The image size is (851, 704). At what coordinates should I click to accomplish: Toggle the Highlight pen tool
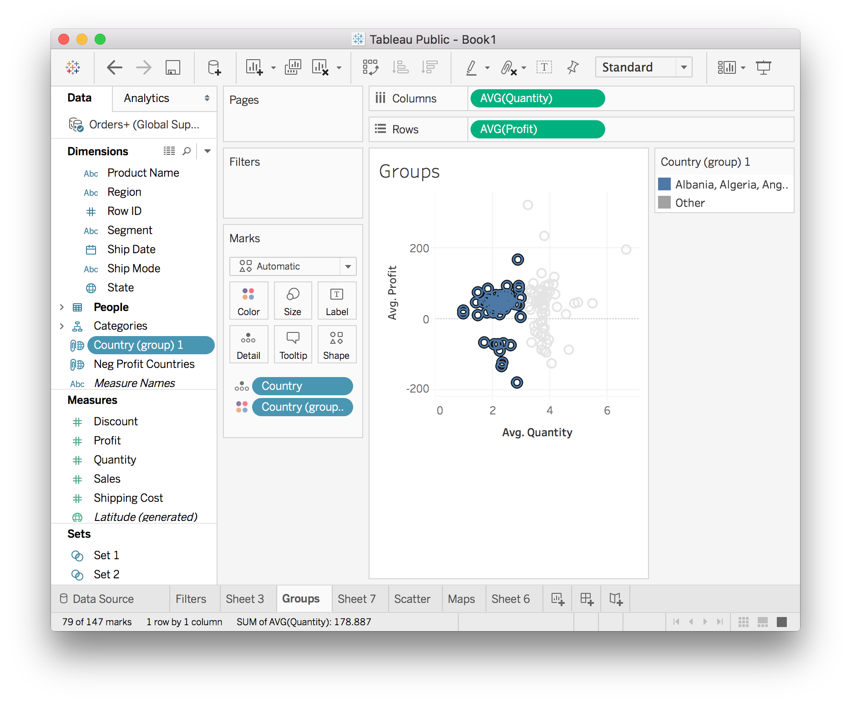coord(471,67)
